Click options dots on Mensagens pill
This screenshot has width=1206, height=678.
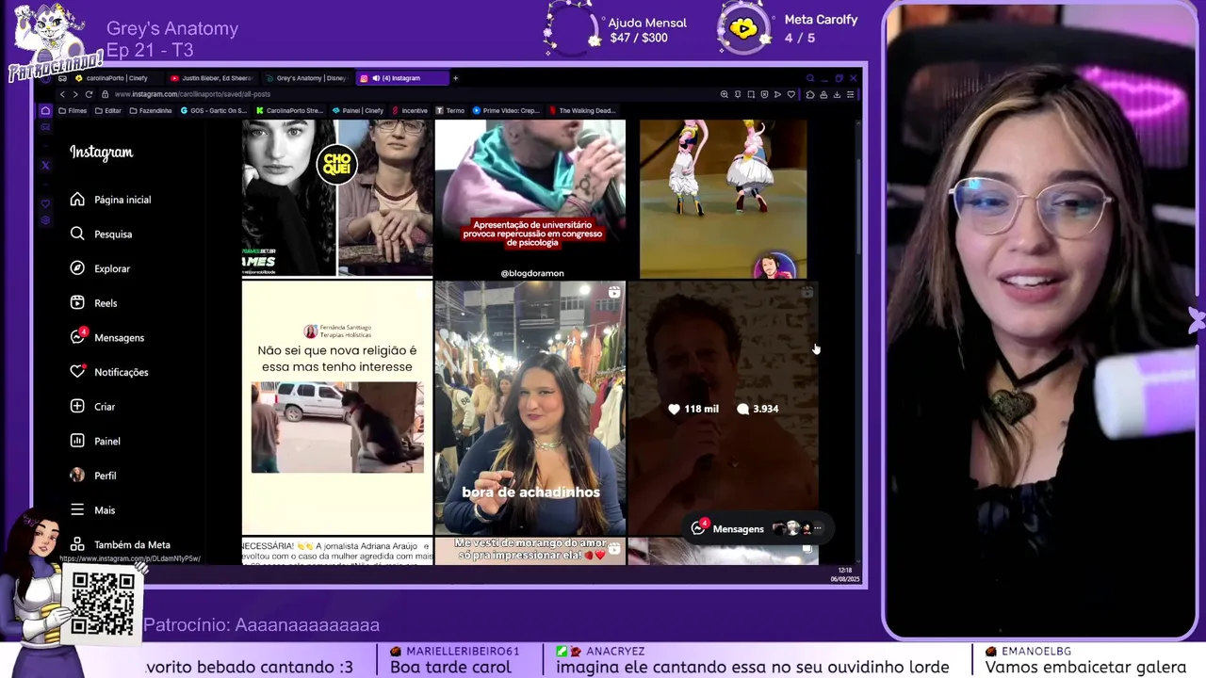pos(818,529)
